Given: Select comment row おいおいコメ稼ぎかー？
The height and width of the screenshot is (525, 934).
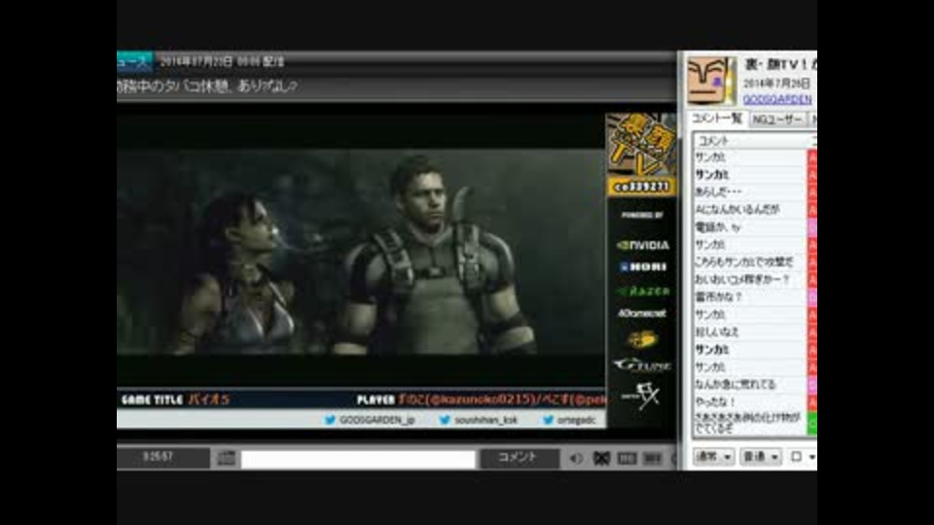Looking at the screenshot, I should pos(750,279).
